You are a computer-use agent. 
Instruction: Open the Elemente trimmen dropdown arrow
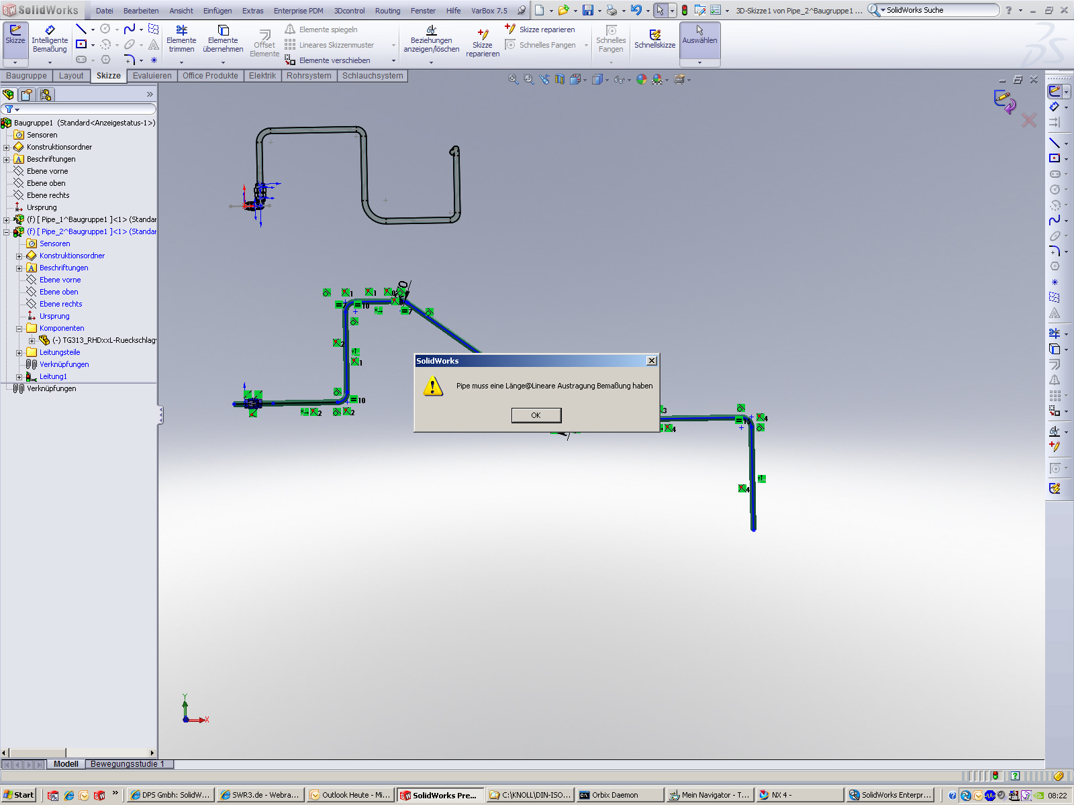click(181, 62)
